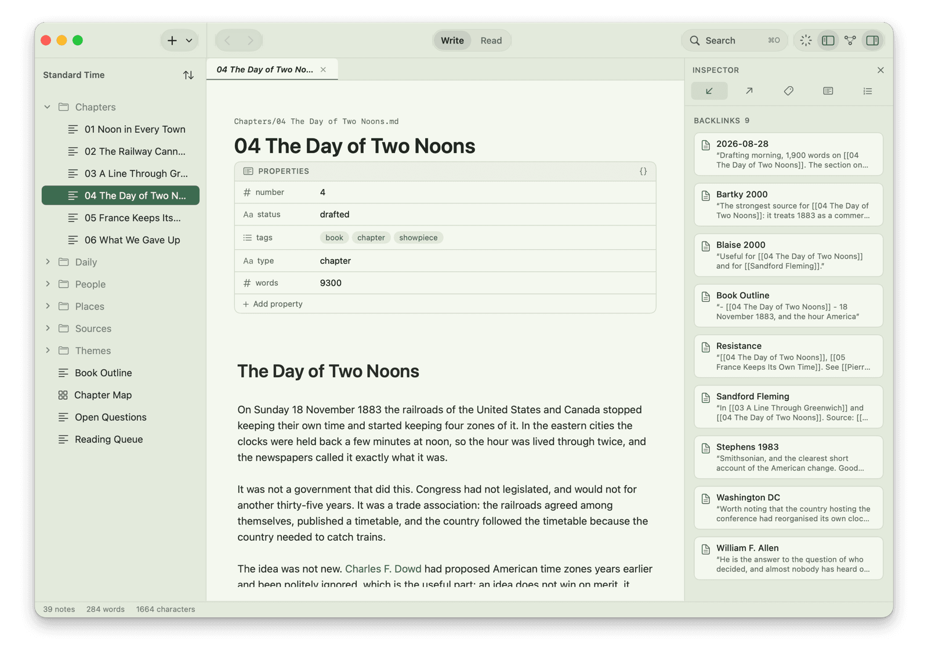Open the Bartky 2000 backlink
This screenshot has height=648, width=928.
788,205
